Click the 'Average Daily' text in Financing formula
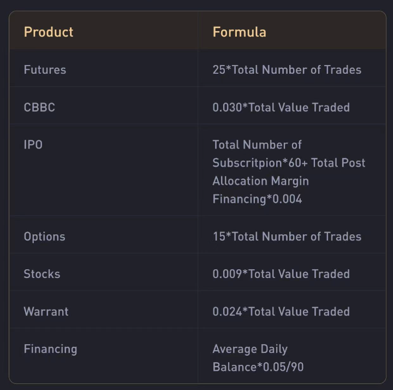Viewport: 393px width, 390px height. coord(250,349)
